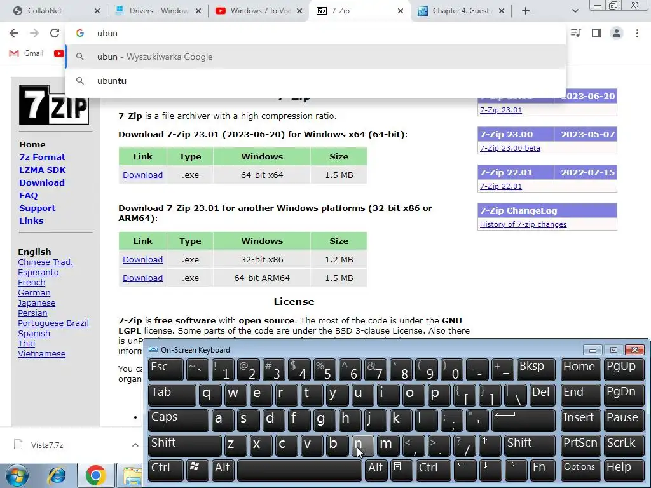Switch to the Drivers – Windows tab
This screenshot has width=651, height=488.
tap(159, 11)
